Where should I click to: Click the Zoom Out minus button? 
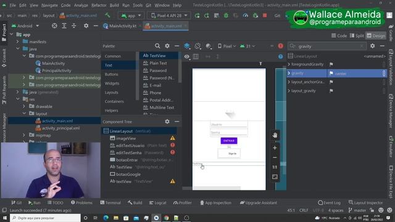pyautogui.click(x=275, y=158)
